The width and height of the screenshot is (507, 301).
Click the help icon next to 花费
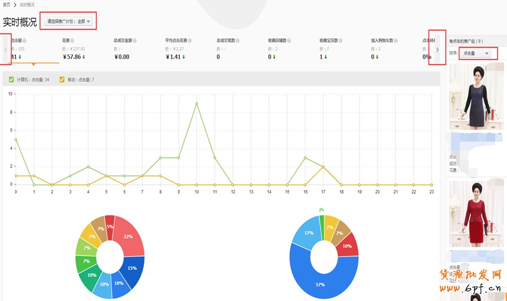(73, 41)
